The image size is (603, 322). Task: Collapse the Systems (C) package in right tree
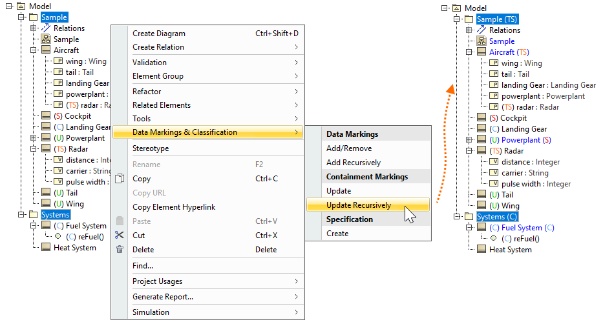(458, 217)
